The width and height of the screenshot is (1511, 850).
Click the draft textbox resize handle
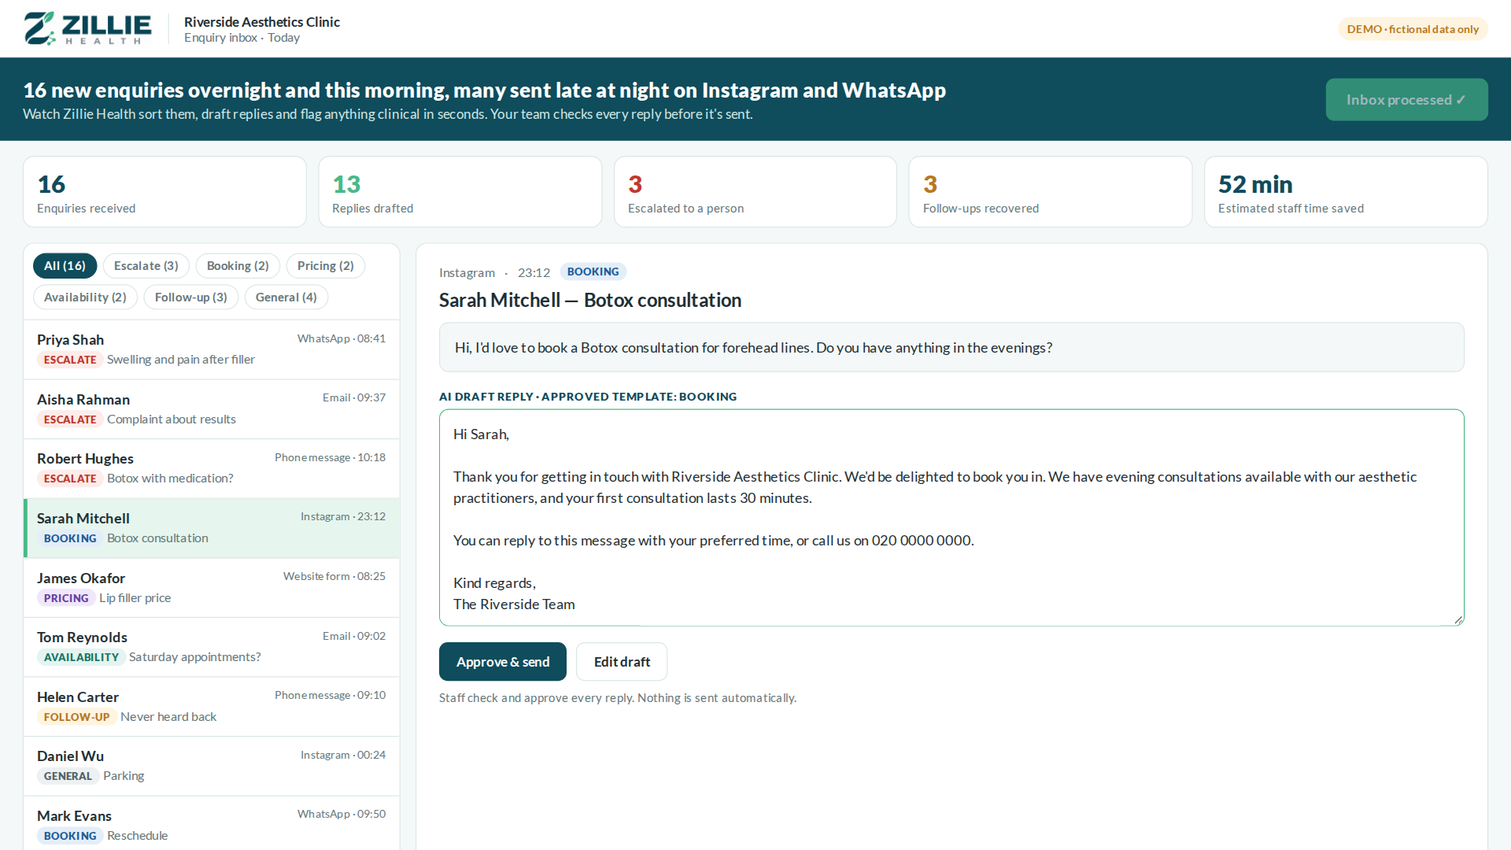[1458, 620]
